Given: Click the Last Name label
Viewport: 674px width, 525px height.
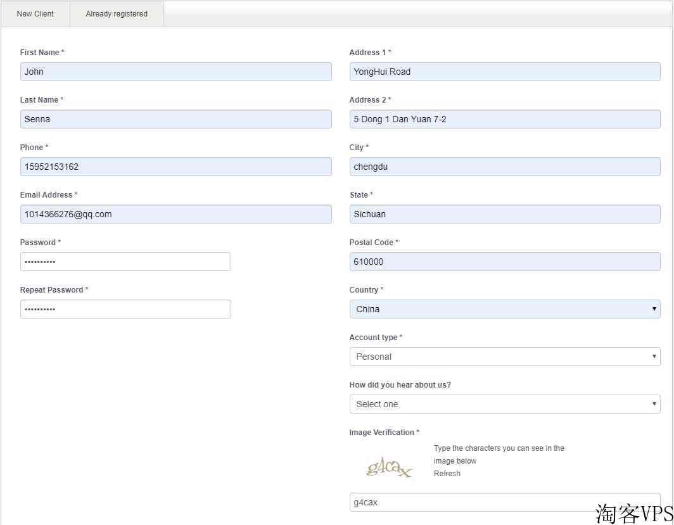Looking at the screenshot, I should (42, 99).
